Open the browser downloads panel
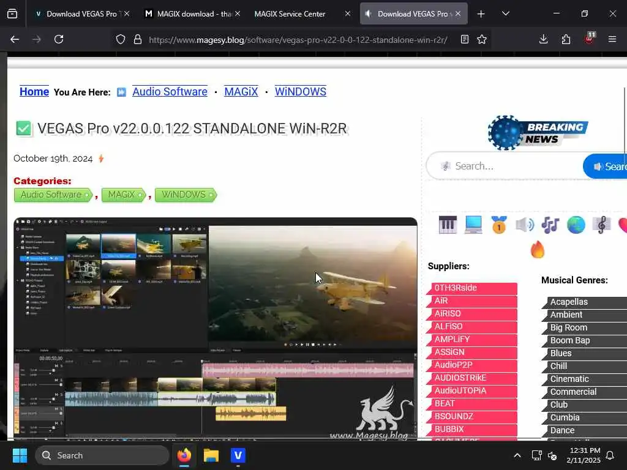Viewport: 627px width, 470px height. tap(544, 39)
